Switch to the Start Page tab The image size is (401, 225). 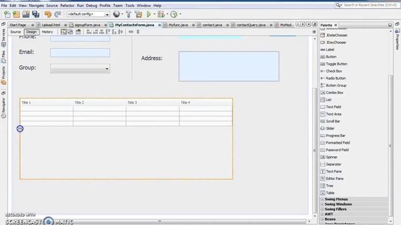(x=18, y=25)
